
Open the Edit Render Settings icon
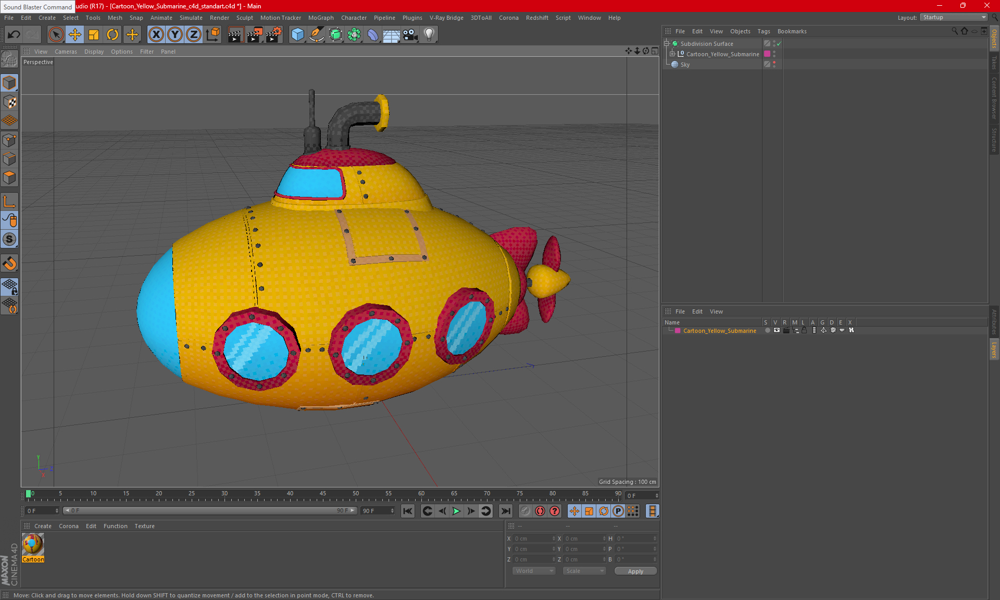(x=274, y=35)
